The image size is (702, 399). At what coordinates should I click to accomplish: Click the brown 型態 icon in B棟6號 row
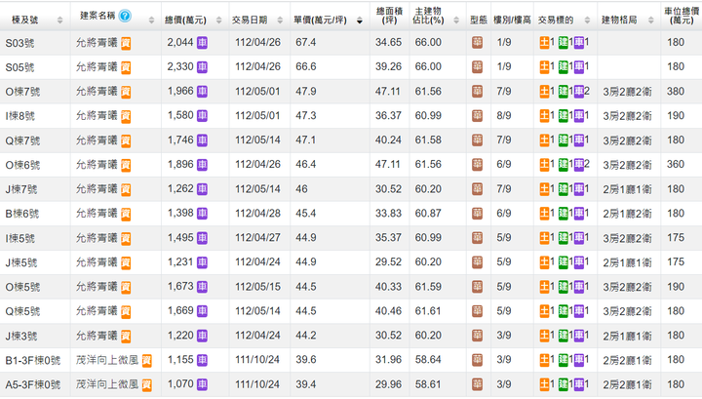pos(477,214)
